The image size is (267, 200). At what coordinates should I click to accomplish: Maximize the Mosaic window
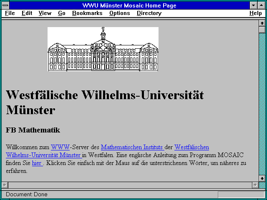click(262, 5)
